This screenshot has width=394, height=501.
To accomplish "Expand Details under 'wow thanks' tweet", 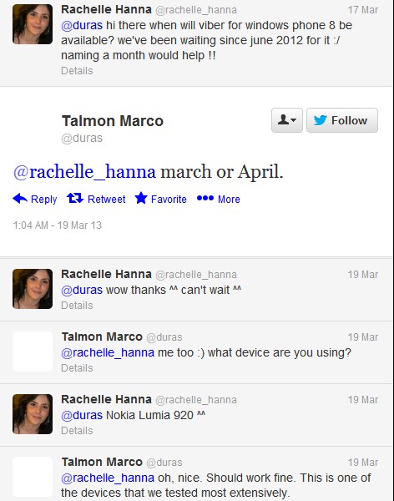I will tap(77, 305).
